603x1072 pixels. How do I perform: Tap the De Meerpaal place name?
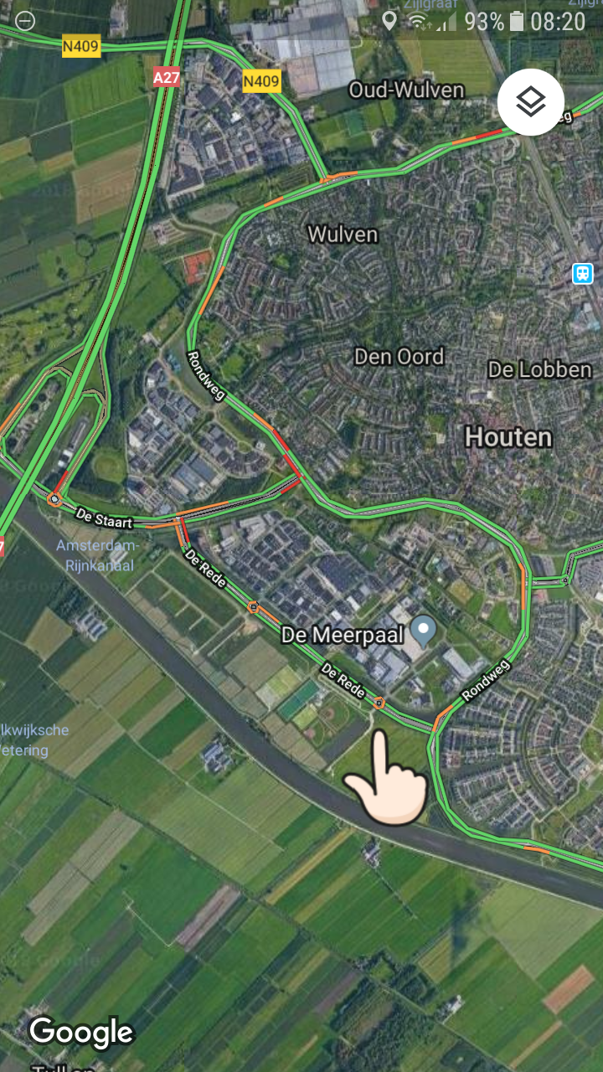(x=343, y=635)
